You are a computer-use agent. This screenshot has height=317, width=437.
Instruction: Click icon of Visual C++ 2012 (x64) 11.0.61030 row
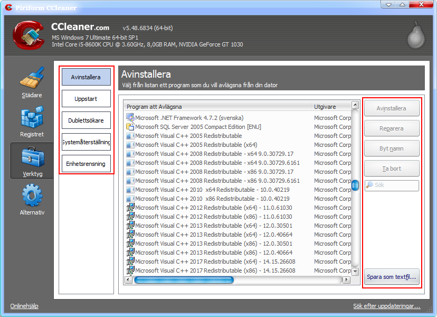[130, 208]
